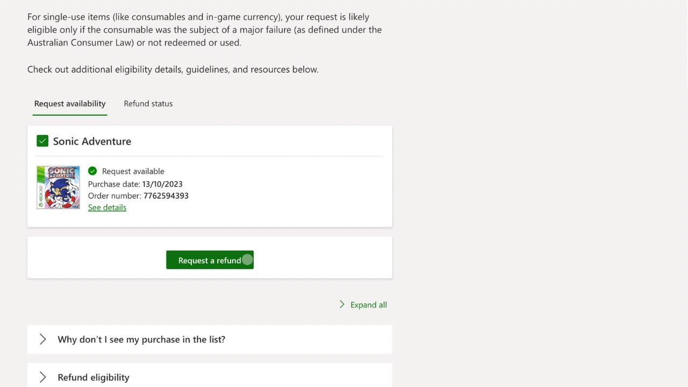Click the Request available status check icon

[x=92, y=171]
